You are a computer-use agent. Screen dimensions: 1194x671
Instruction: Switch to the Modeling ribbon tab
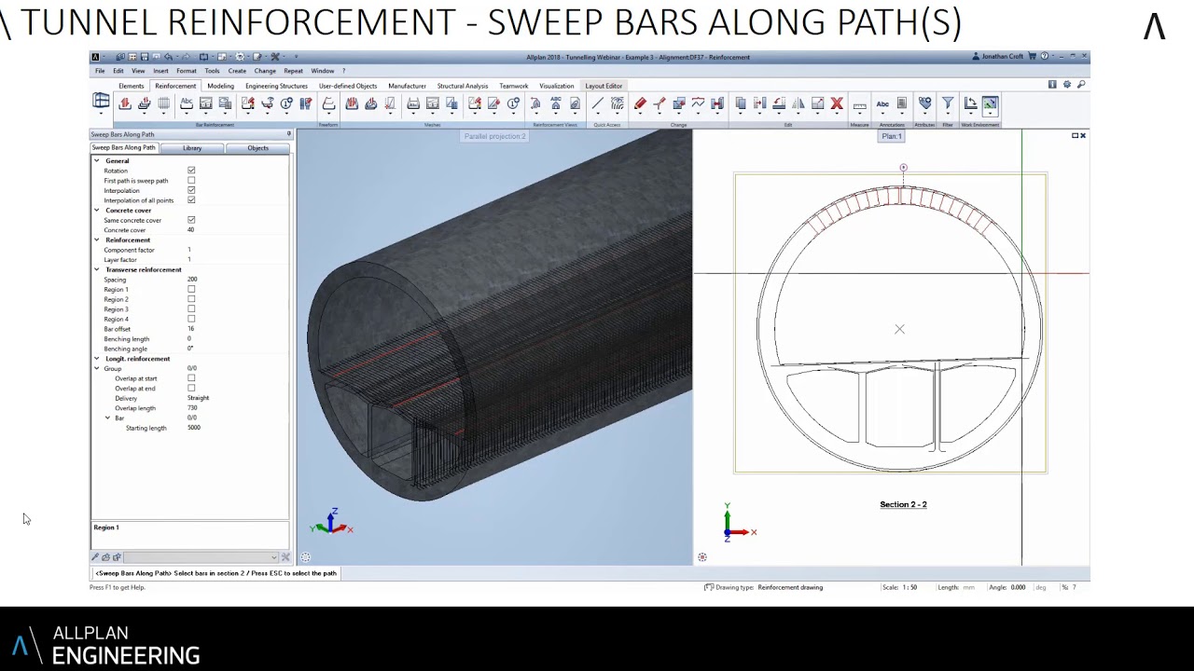coord(220,86)
